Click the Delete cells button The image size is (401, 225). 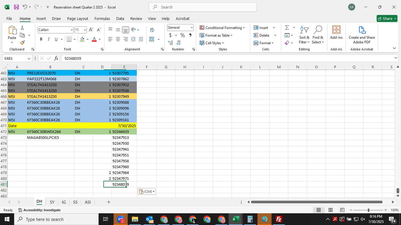(261, 35)
